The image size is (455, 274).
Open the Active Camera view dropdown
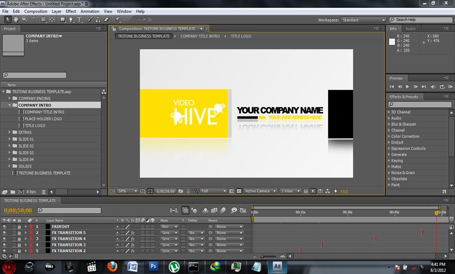pos(260,191)
